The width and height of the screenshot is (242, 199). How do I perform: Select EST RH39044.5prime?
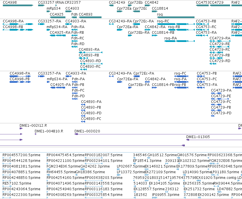[228, 183]
